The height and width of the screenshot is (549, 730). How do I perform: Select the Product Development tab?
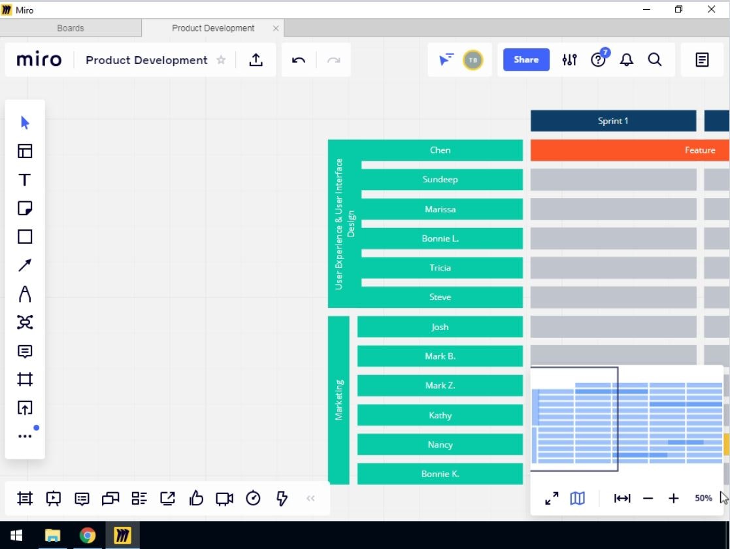pyautogui.click(x=213, y=28)
